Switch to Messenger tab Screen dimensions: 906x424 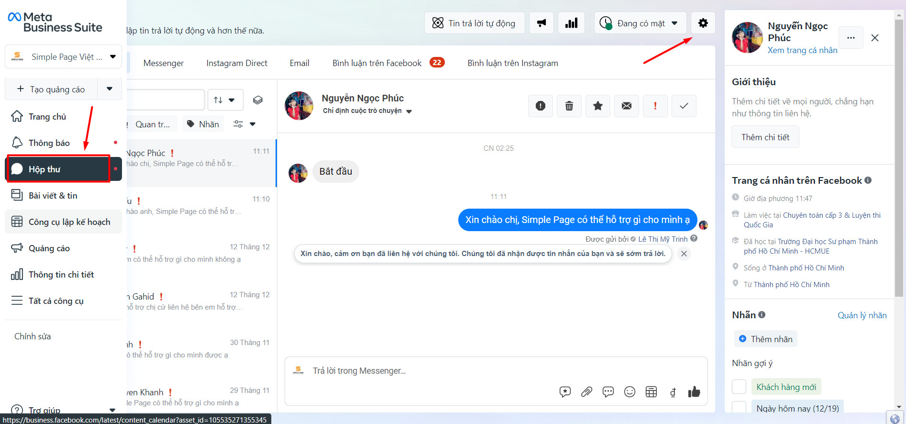pos(163,63)
